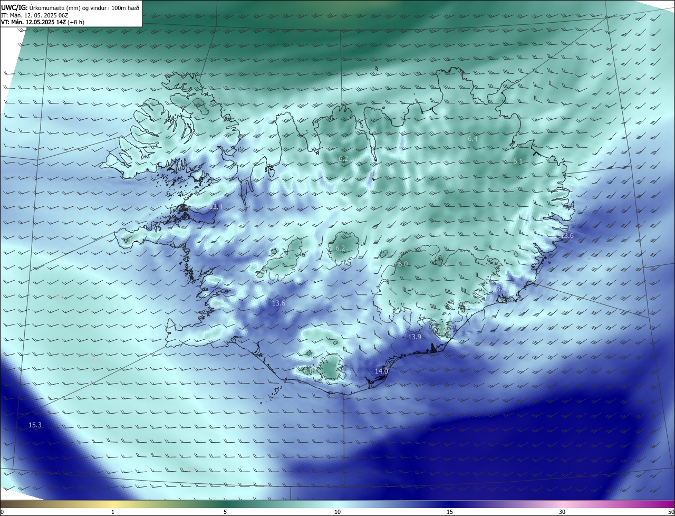This screenshot has width=675, height=516.
Task: Click the '10' tick label on the color scale
Action: coord(337,512)
